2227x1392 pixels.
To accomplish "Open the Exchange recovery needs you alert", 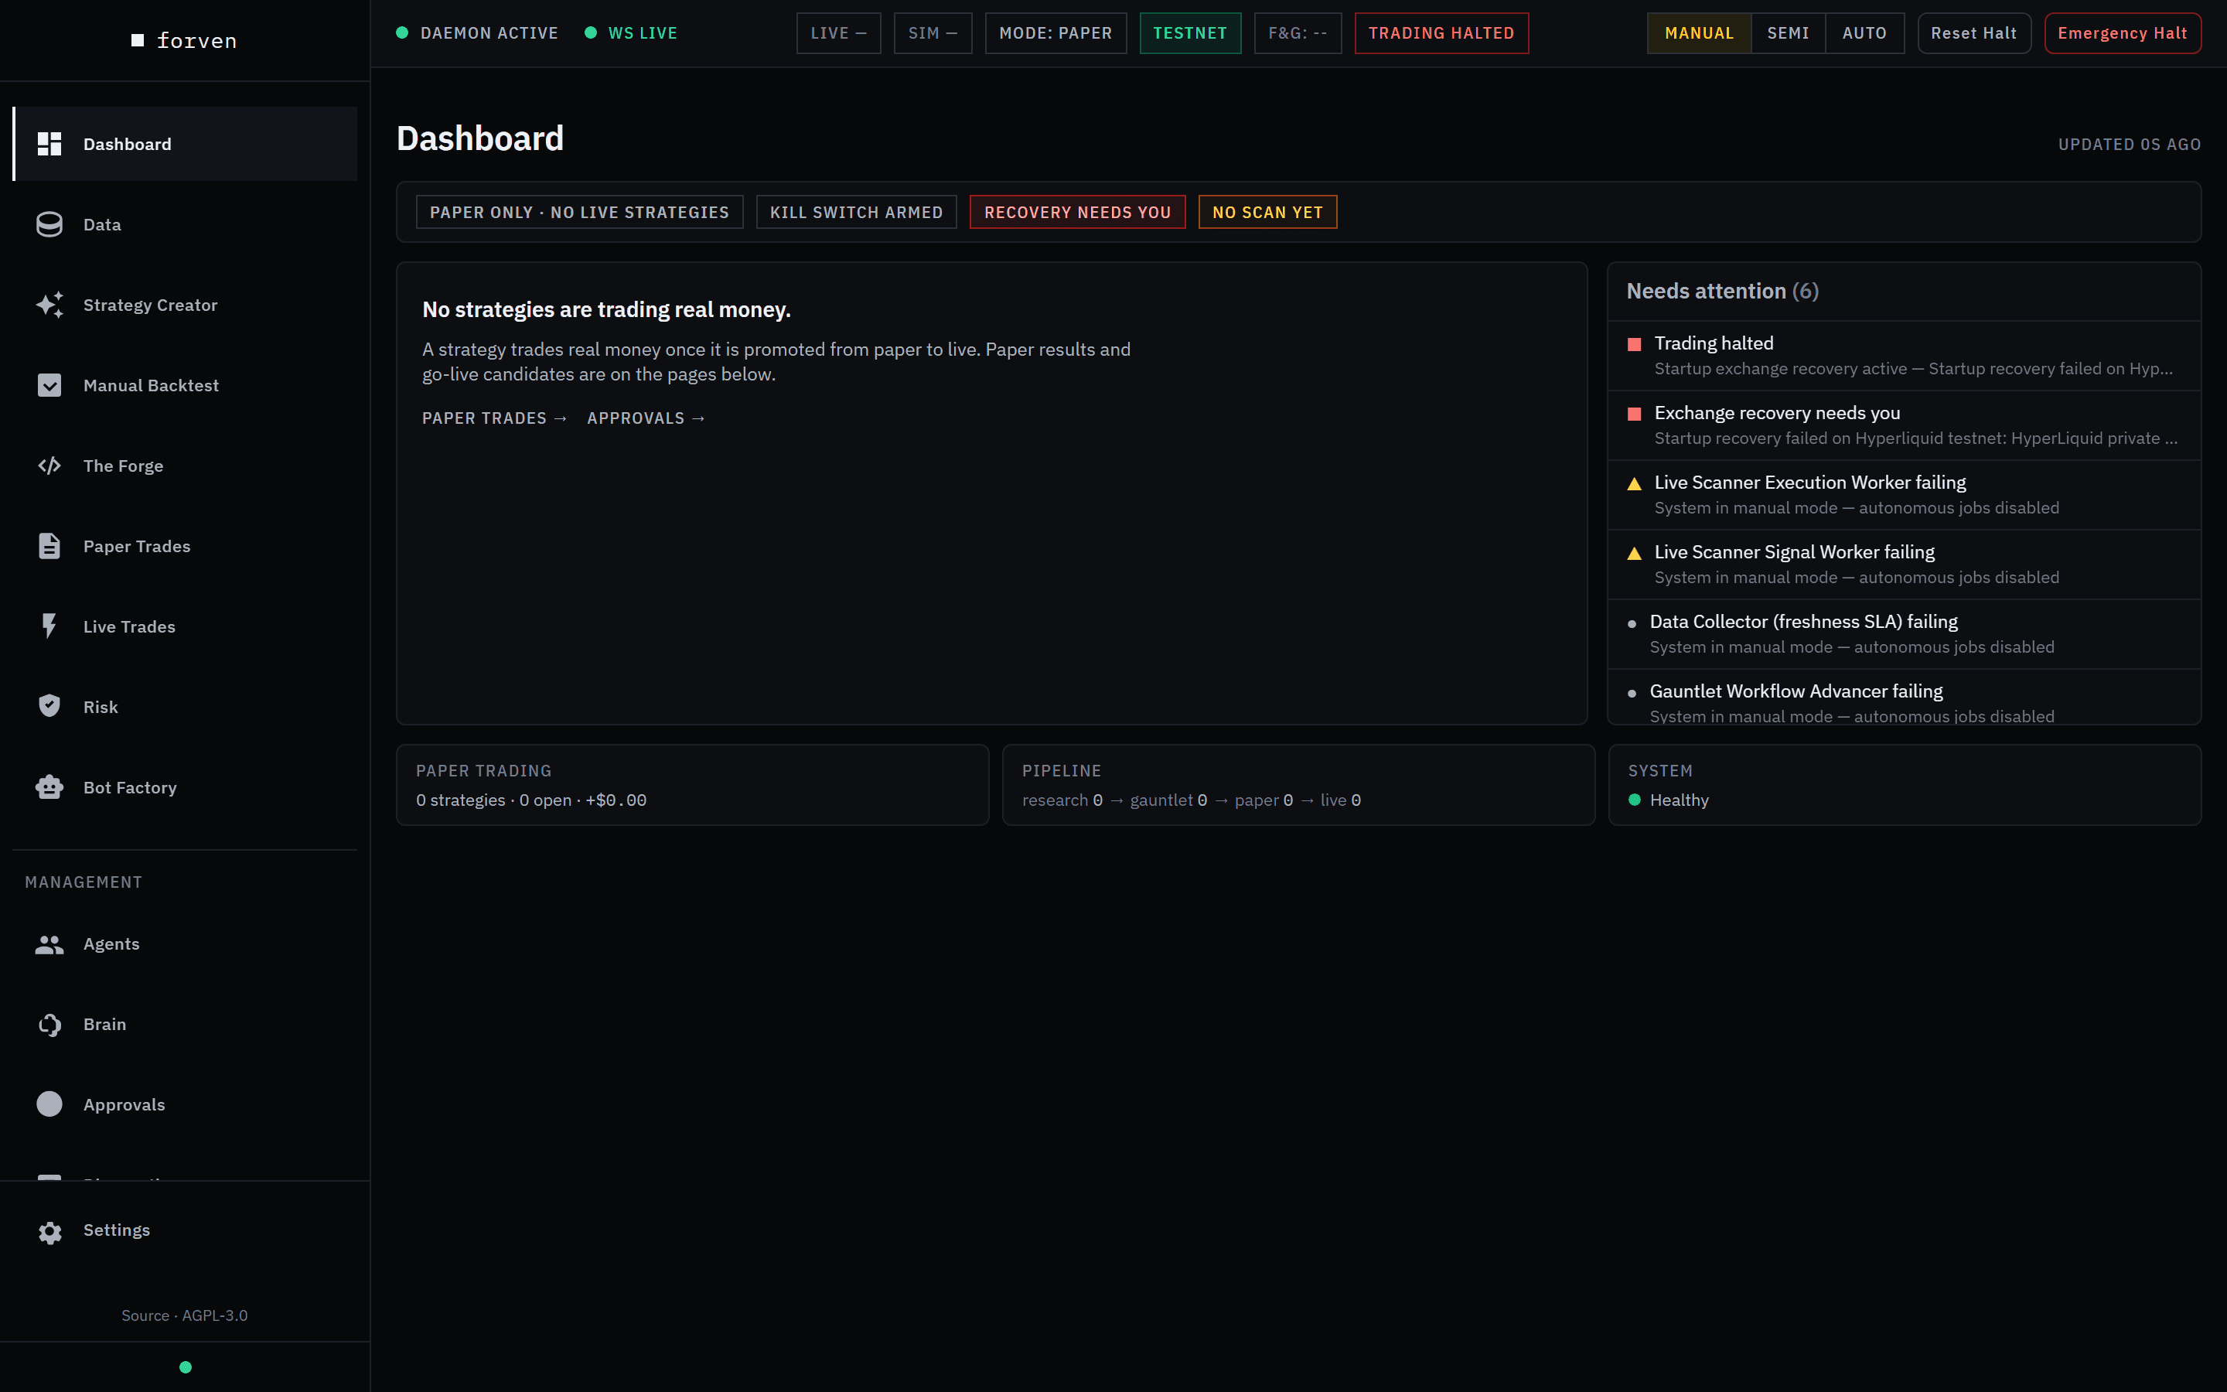I will pos(1904,425).
